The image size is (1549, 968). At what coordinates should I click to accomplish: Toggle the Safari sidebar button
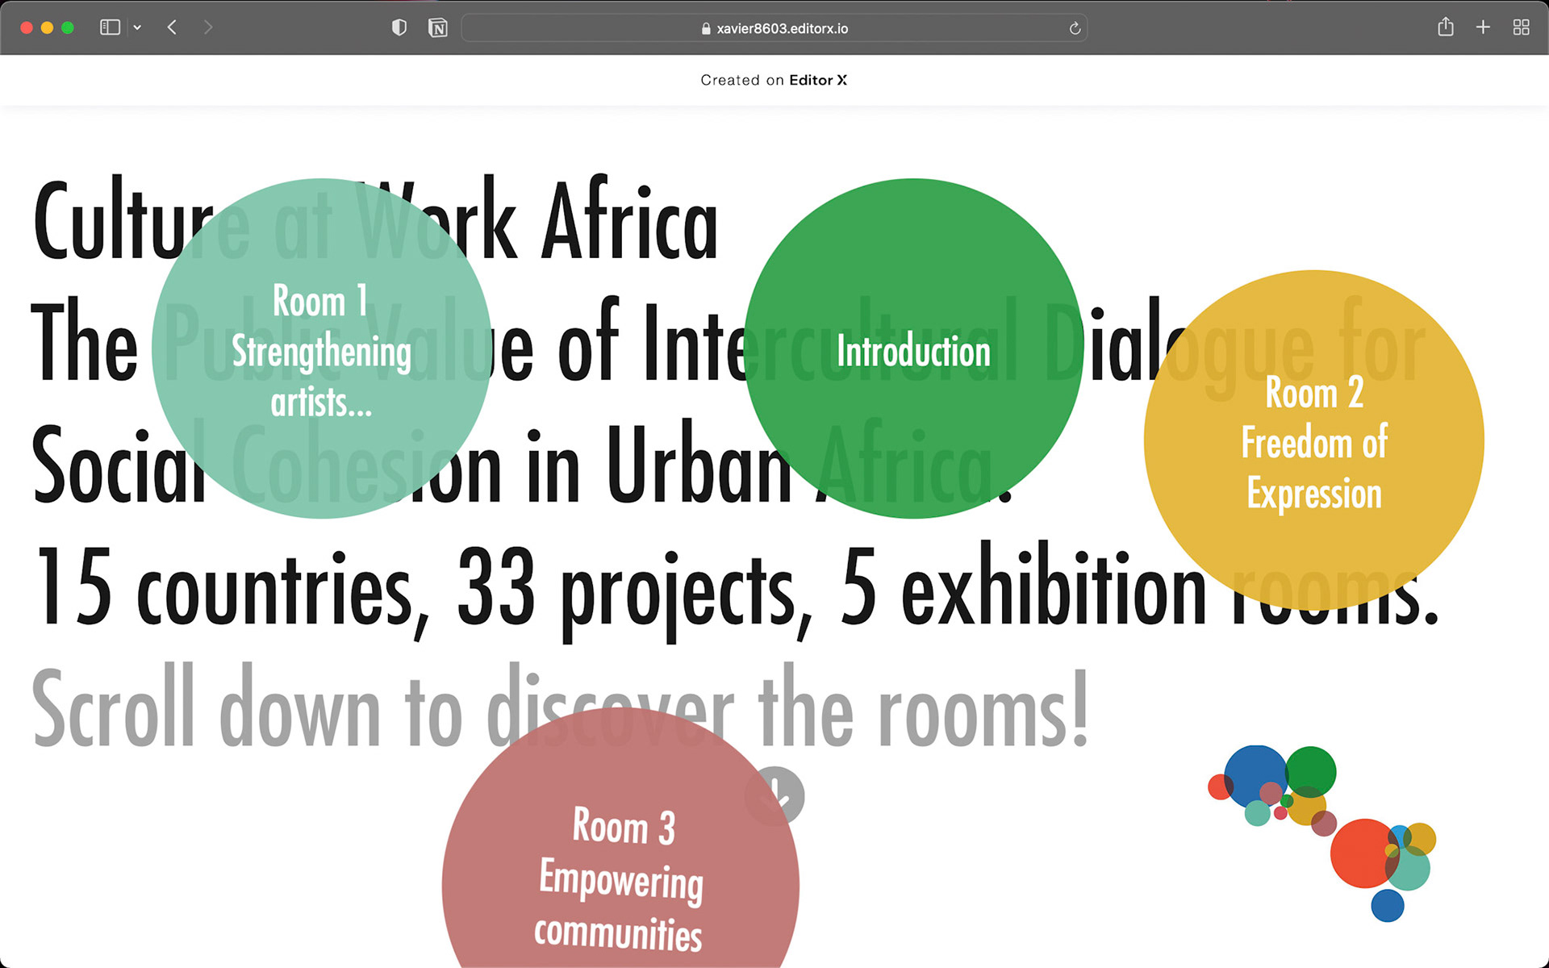coord(110,27)
